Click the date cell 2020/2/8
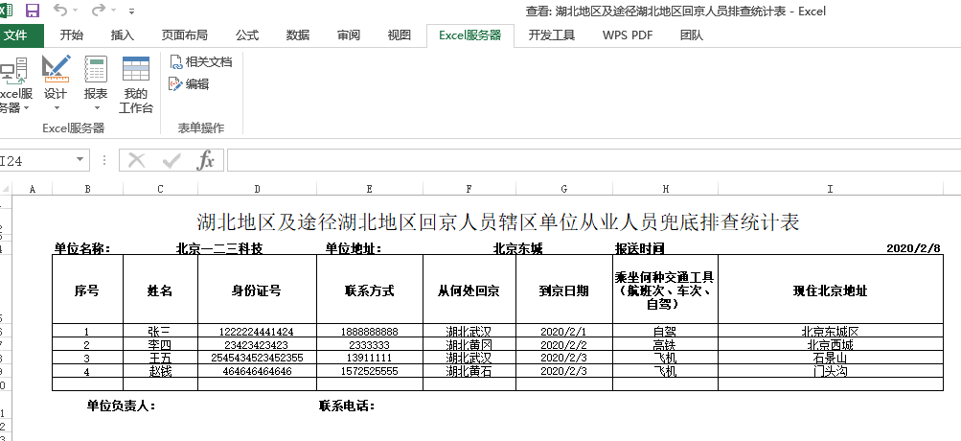Screen dimensions: 961x441 click(x=913, y=248)
